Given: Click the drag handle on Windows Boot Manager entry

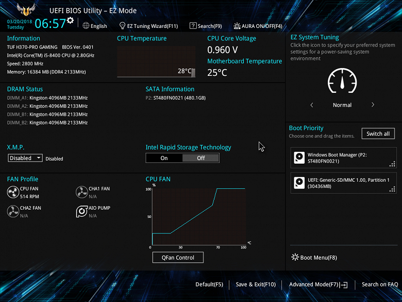Looking at the screenshot, I should pos(392,164).
